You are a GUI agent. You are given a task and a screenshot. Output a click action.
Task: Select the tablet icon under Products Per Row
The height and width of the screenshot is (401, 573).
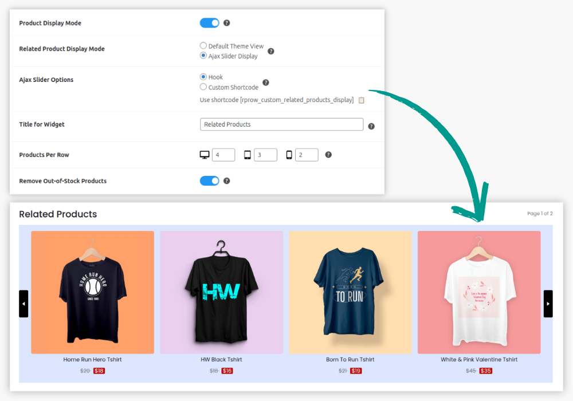click(x=248, y=154)
